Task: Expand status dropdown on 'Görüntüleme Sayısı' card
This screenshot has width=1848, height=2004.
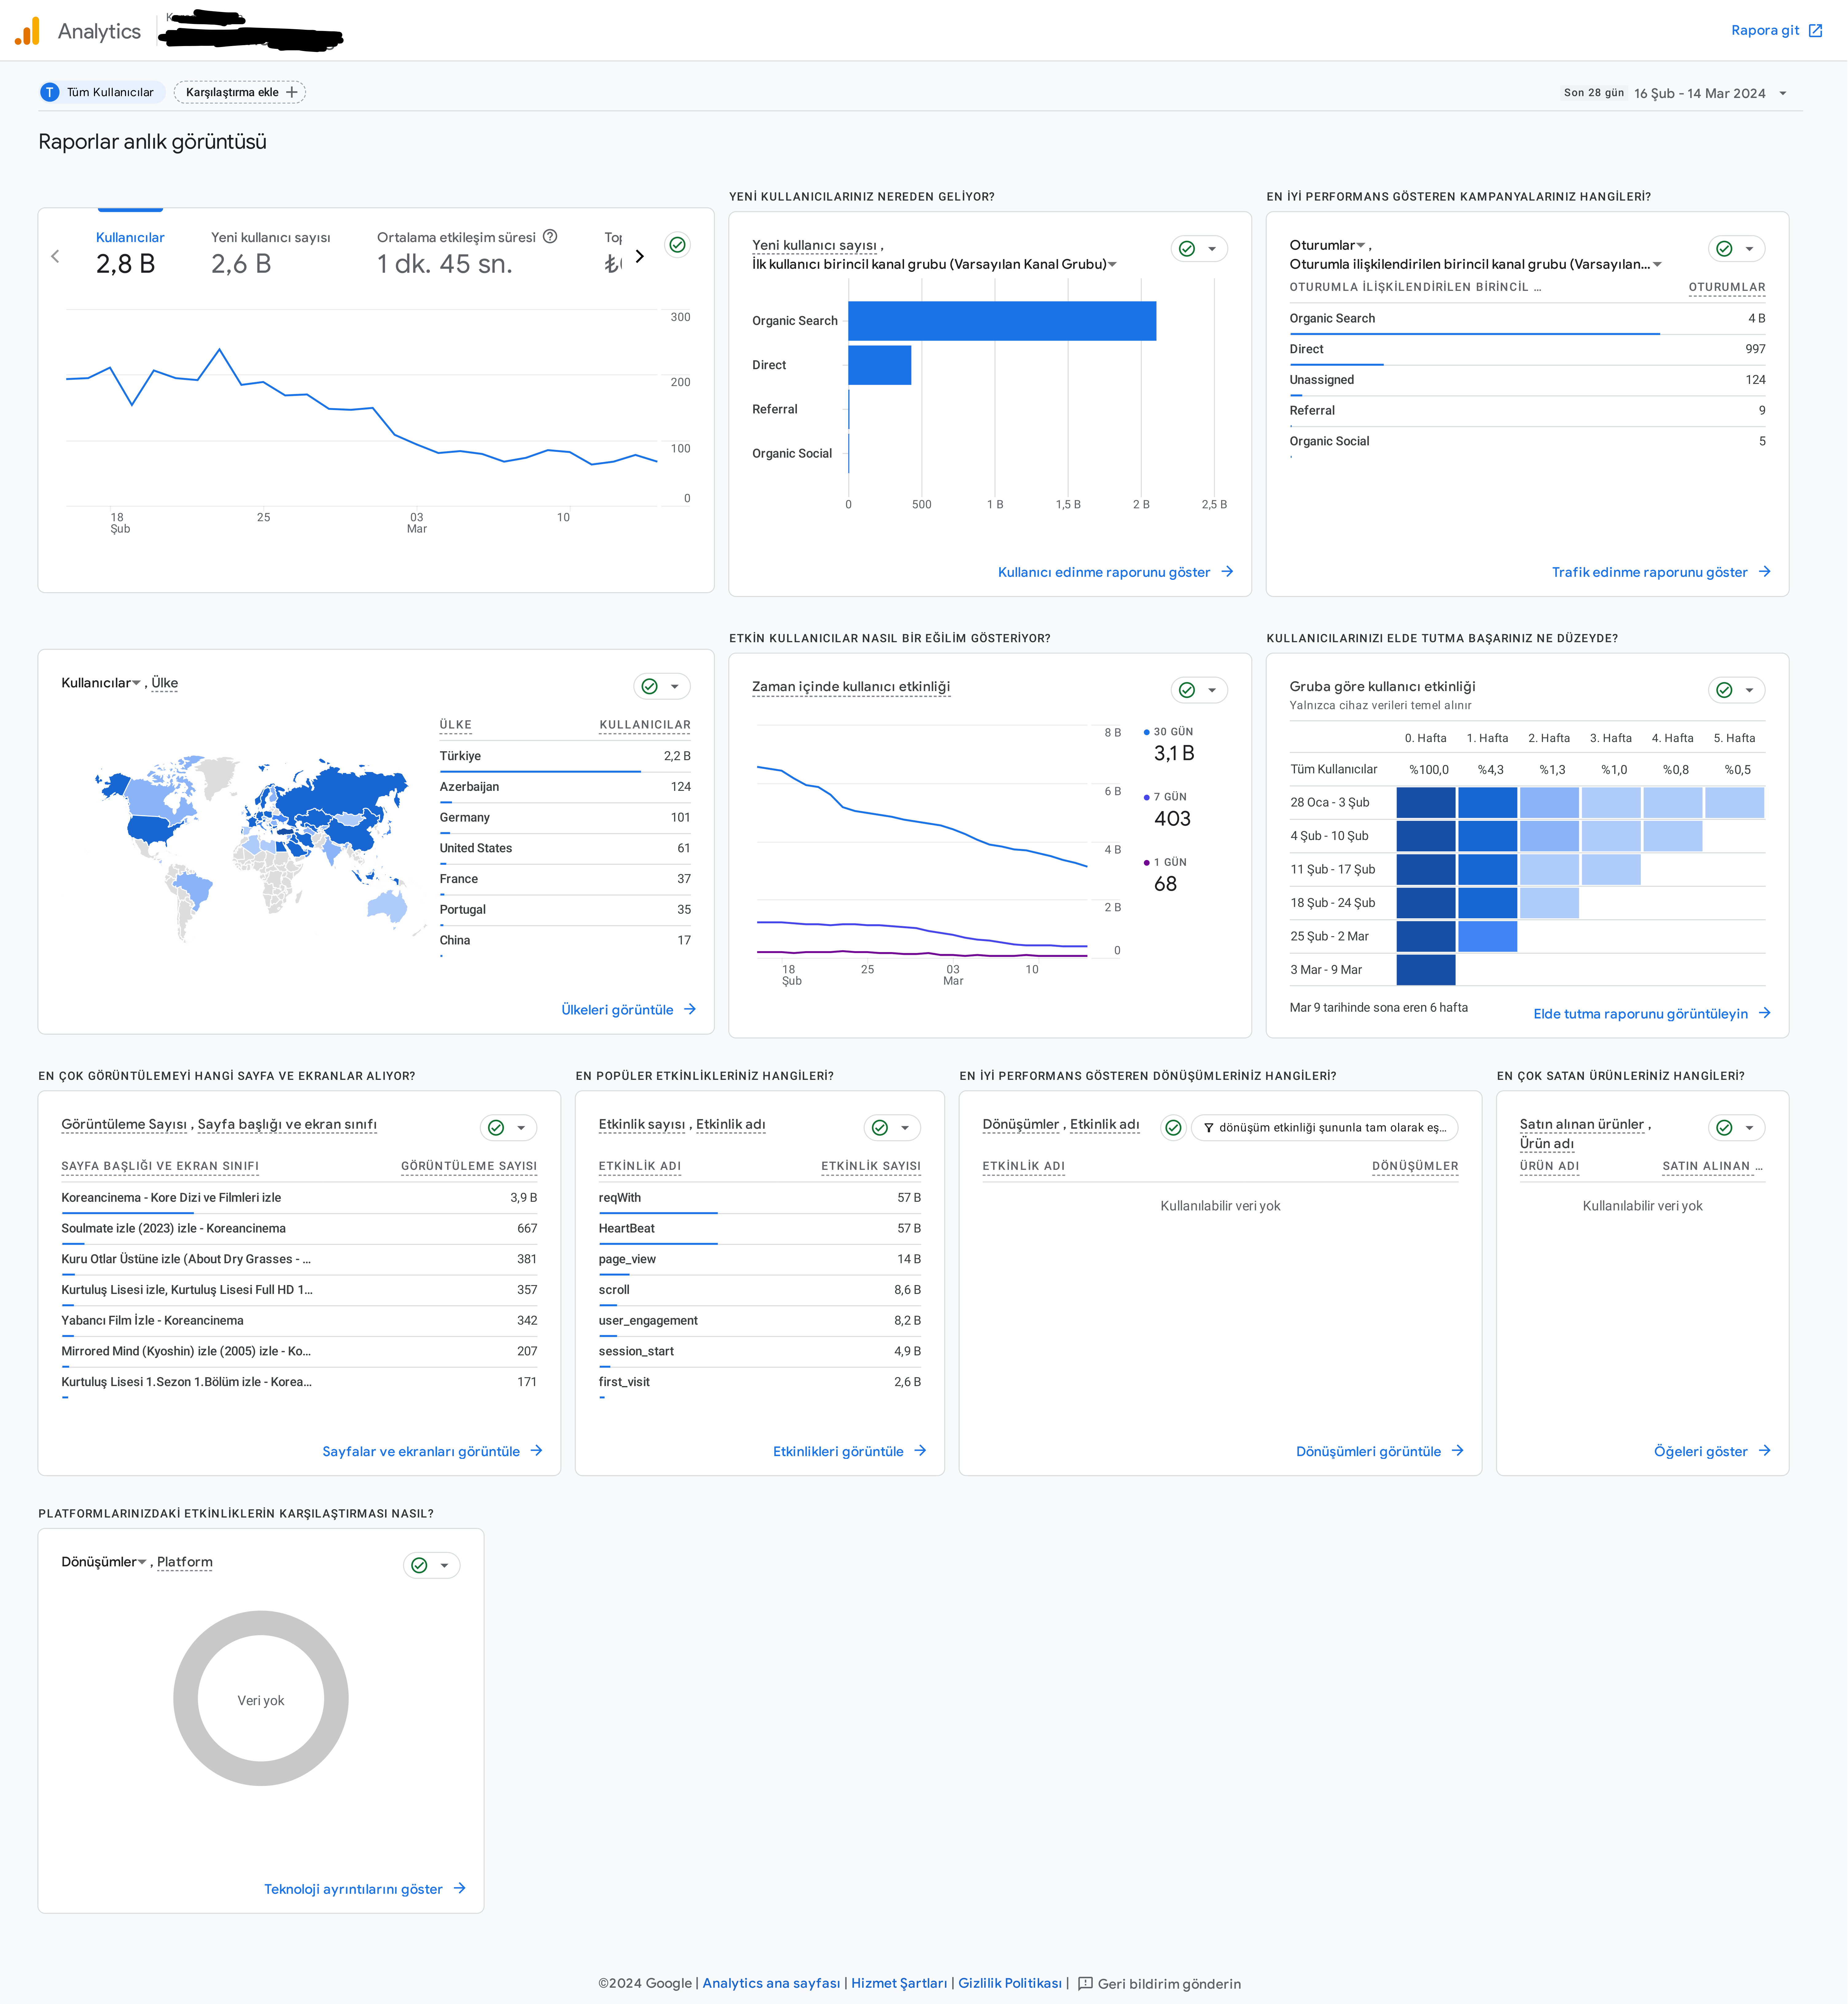Action: click(521, 1128)
